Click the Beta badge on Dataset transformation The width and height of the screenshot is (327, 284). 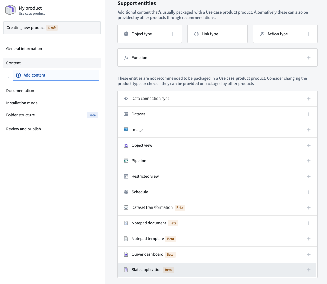pyautogui.click(x=180, y=208)
